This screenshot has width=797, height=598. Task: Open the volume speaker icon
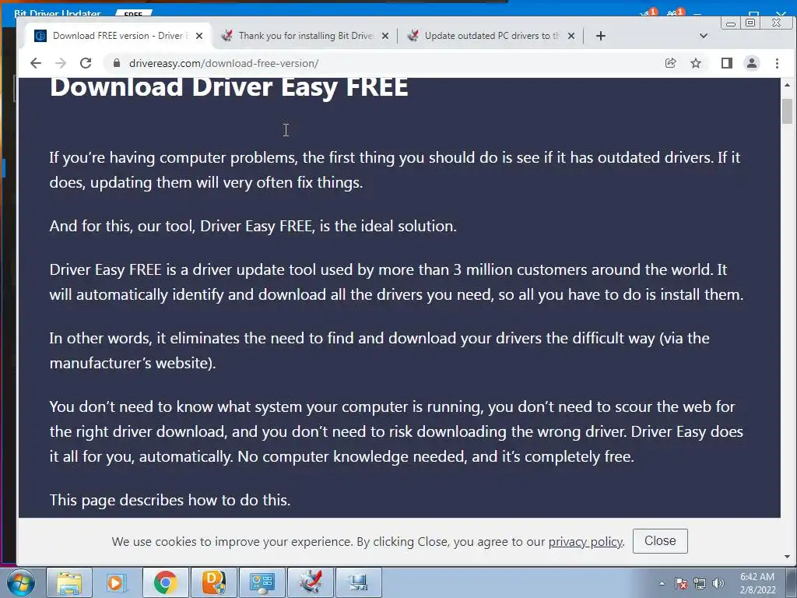coord(718,583)
